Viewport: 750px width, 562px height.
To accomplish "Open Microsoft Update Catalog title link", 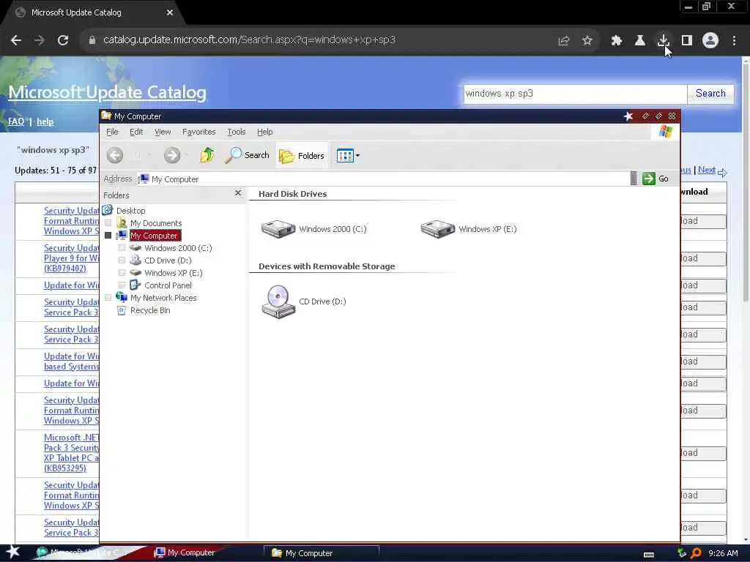I will click(x=107, y=92).
